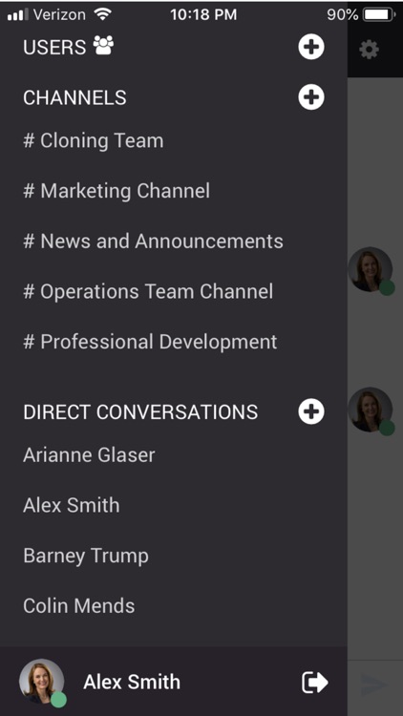This screenshot has width=403, height=716.
Task: Open Professional Development channel
Action: pyautogui.click(x=150, y=342)
